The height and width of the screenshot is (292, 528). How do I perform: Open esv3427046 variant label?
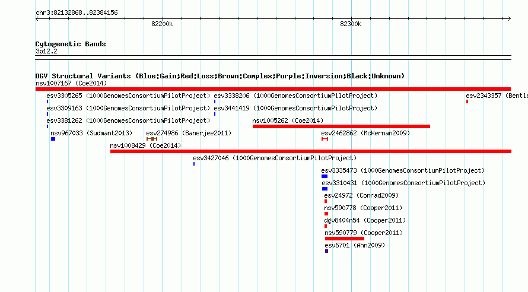(x=275, y=158)
